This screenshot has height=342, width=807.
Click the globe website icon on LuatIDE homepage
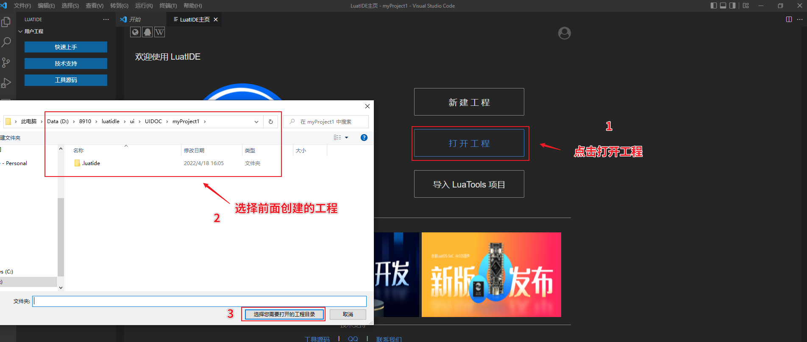point(135,32)
